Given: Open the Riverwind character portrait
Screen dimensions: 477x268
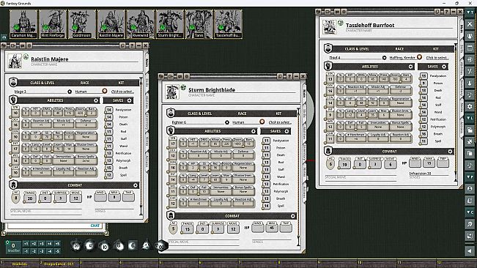Looking at the screenshot, I should pyautogui.click(x=140, y=24).
